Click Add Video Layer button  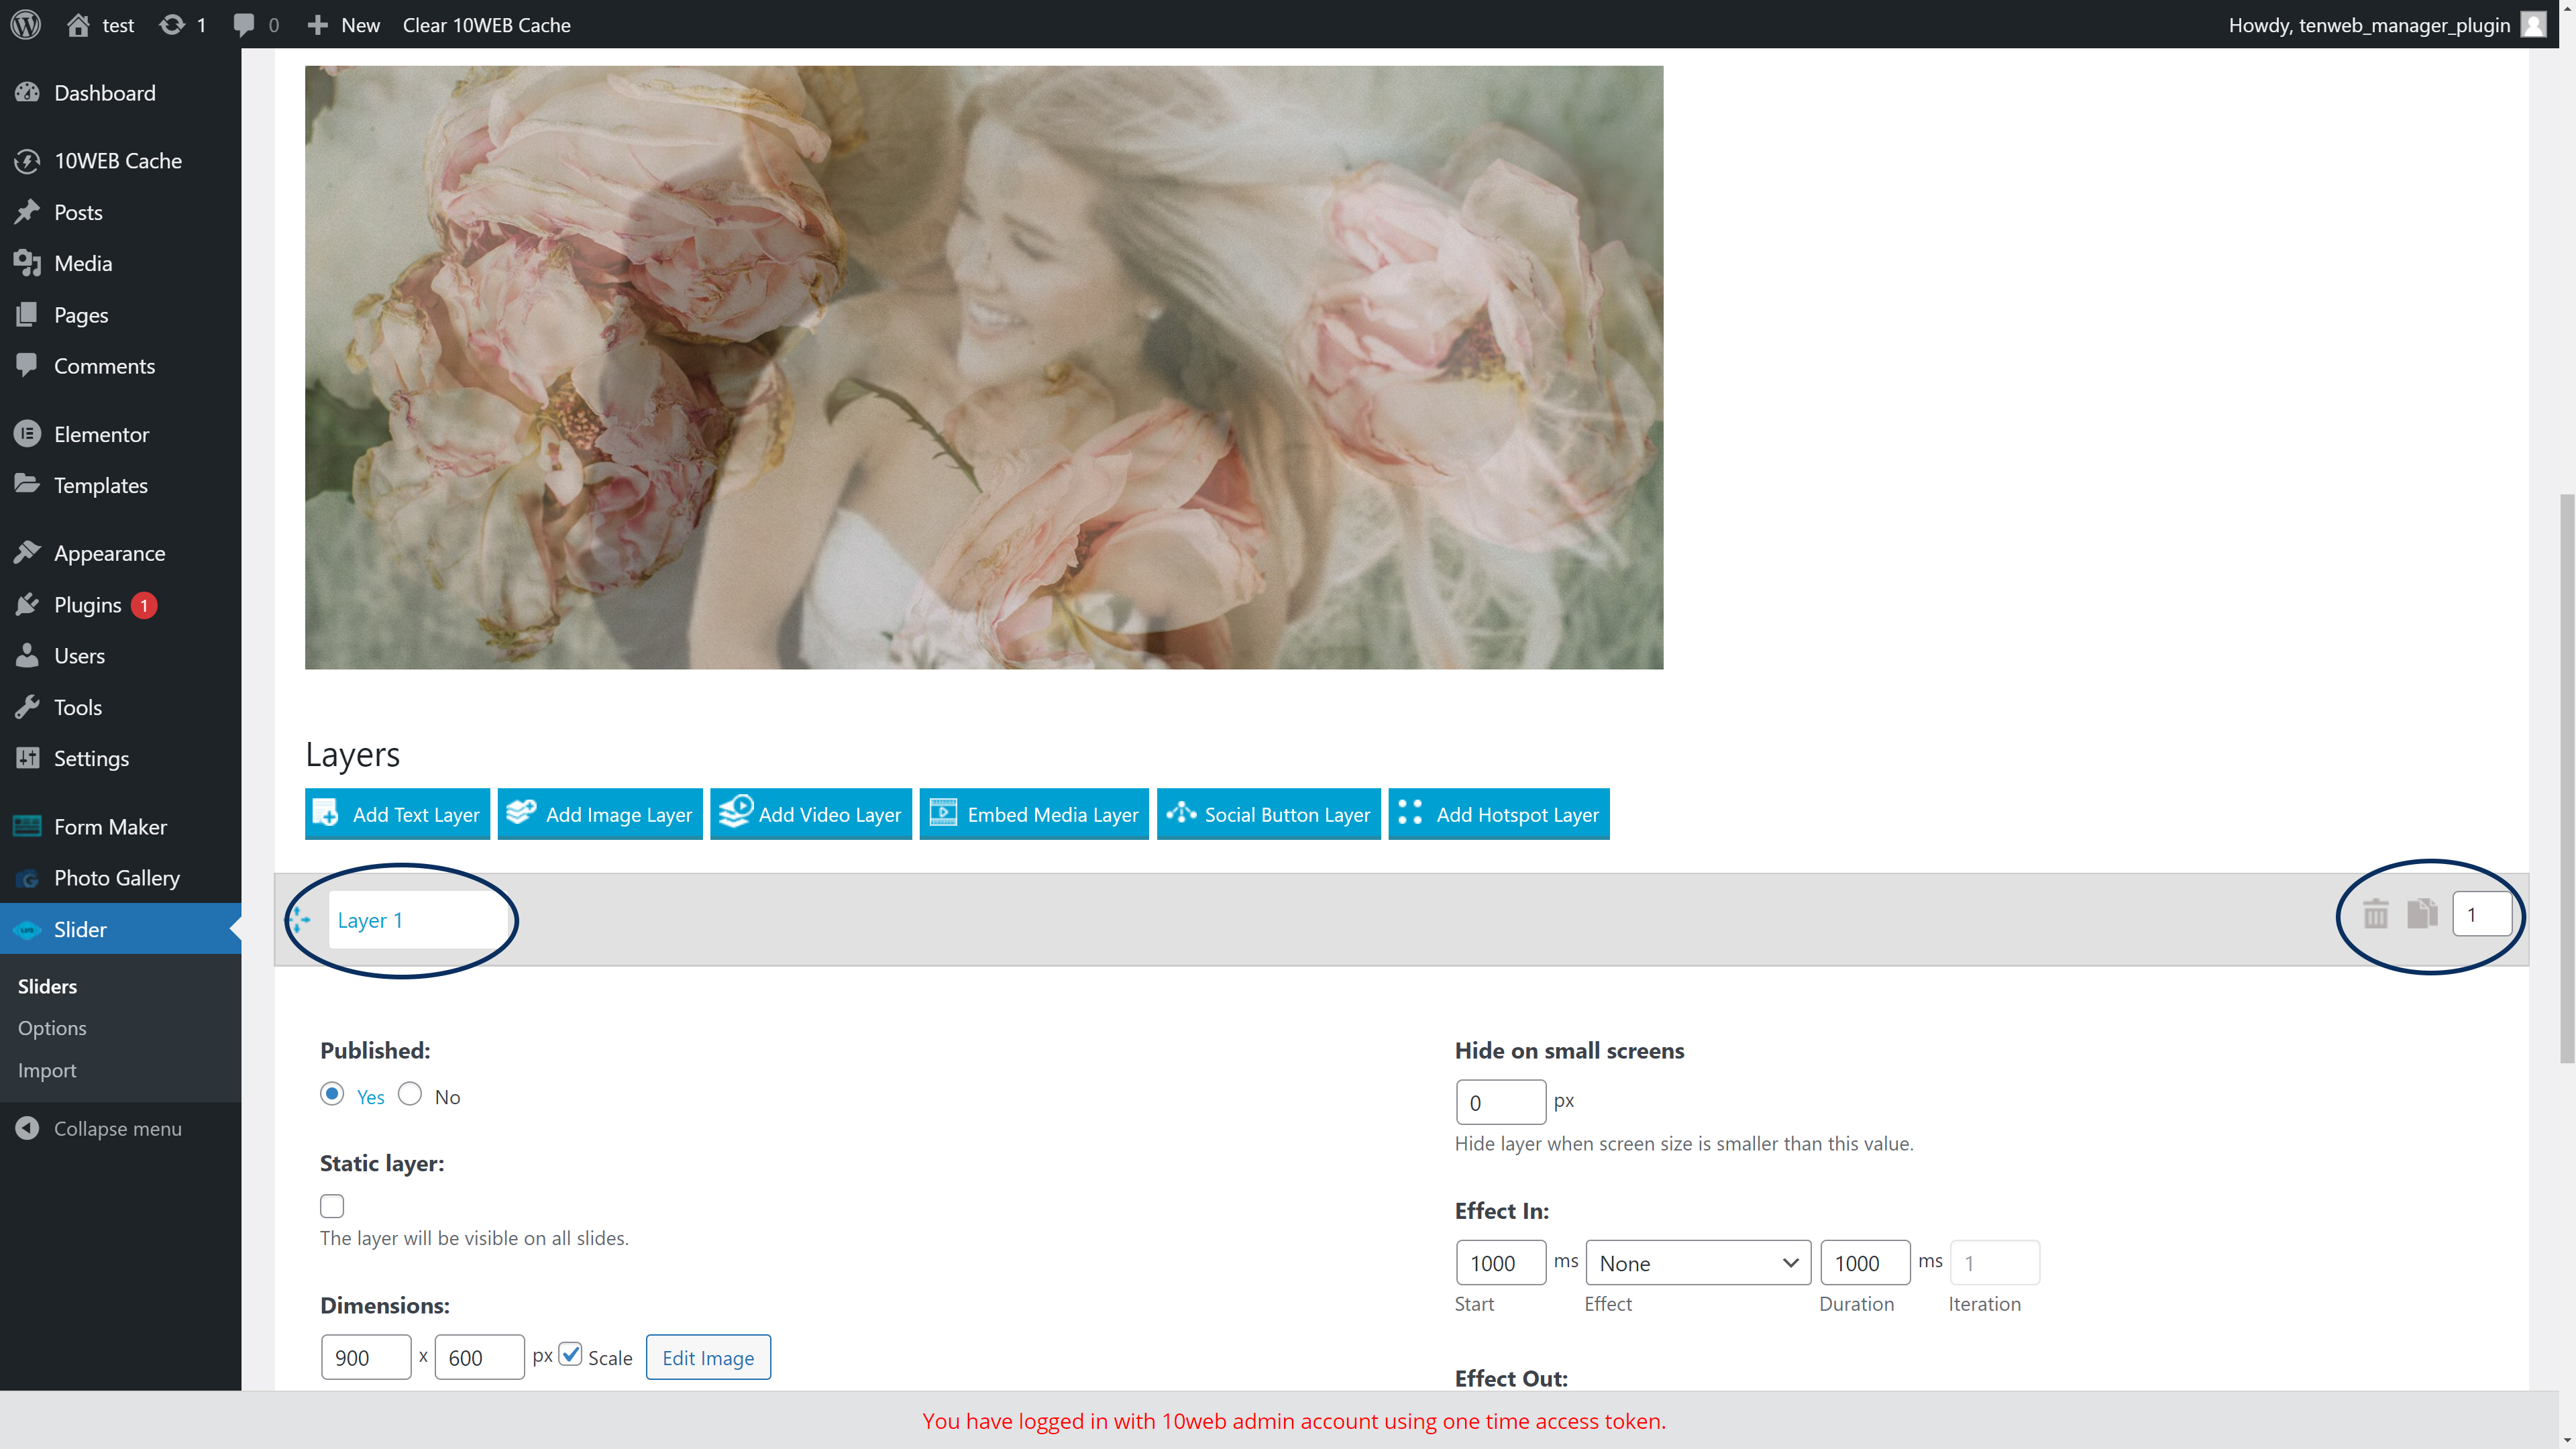coord(811,814)
